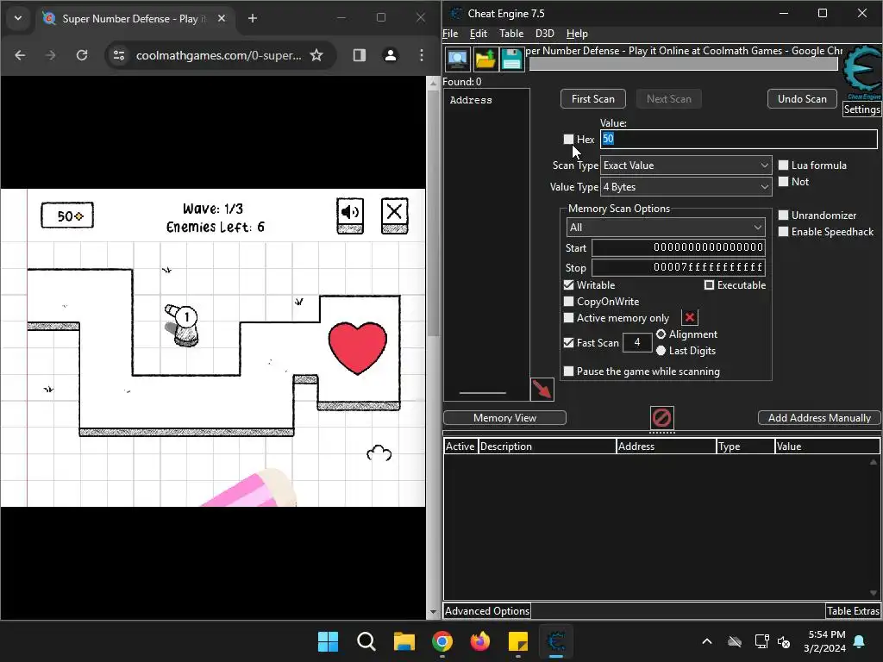Open Firefox from the taskbar
This screenshot has width=883, height=662.
[479, 641]
